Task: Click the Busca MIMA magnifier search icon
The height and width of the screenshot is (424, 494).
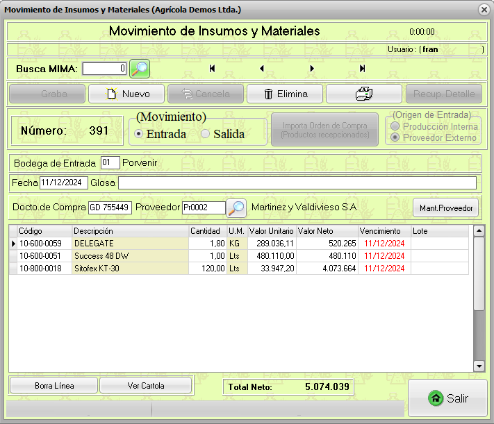Action: tap(140, 69)
